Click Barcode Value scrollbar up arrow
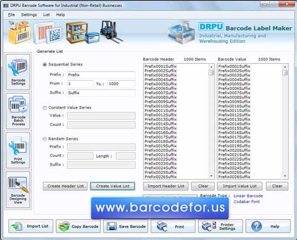Viewport: 297px width, 240px height. (x=285, y=67)
